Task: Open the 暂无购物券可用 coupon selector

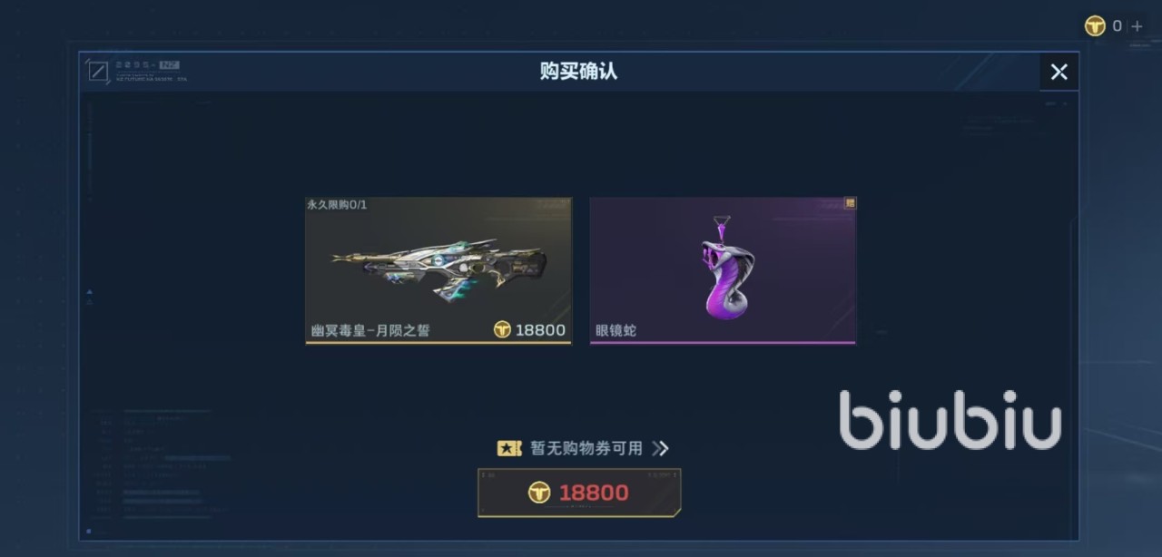Action: pos(582,448)
